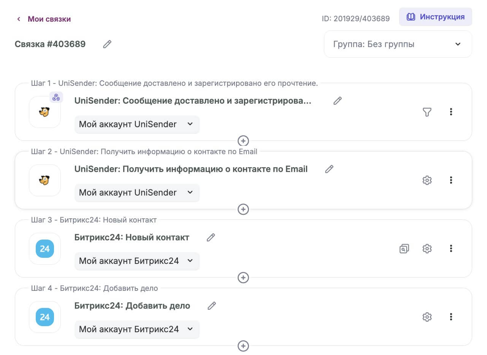Screen dimensions: 487x355
Task: Expand the Мой аккаунт UniSender dropdown in Шаг 2
Action: click(137, 192)
